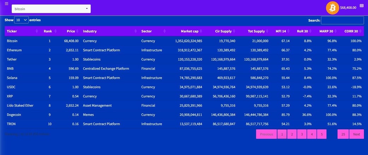Jump to last page 25
Image resolution: width=368 pixels, height=155 pixels.
343,134
